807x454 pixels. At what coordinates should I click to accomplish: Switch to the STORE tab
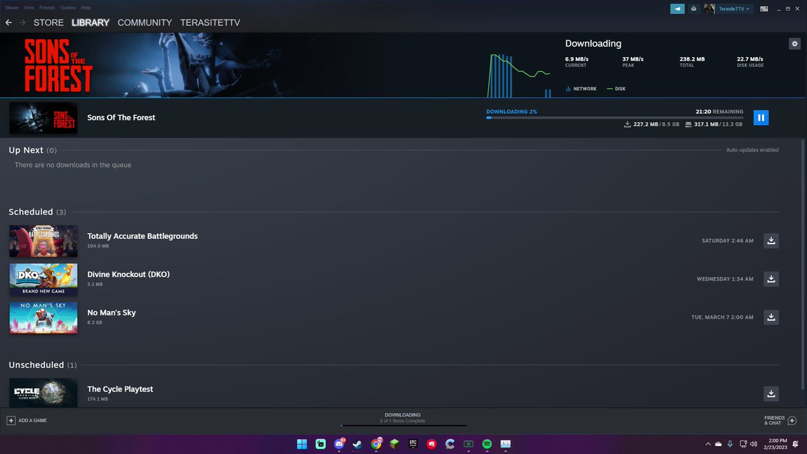[x=48, y=22]
